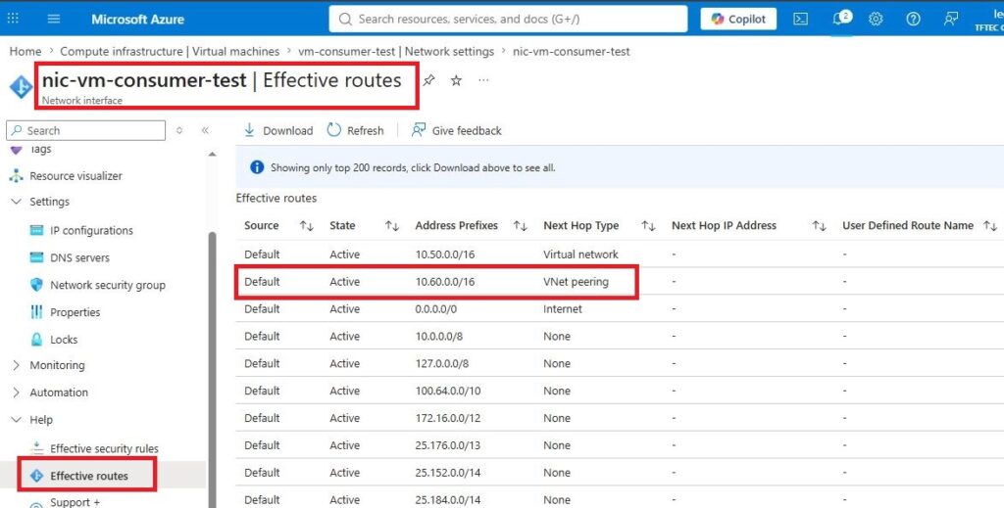Open Copilot from the top bar
The width and height of the screenshot is (1004, 508).
click(738, 20)
